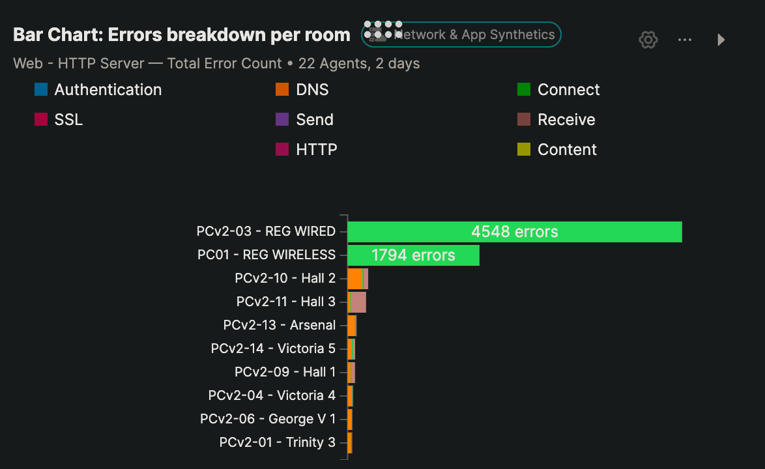
Task: Open widget settings gear icon
Action: (648, 40)
